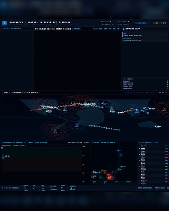Click the Precipitation Probability Monte Carlo panel header

click(x=24, y=143)
